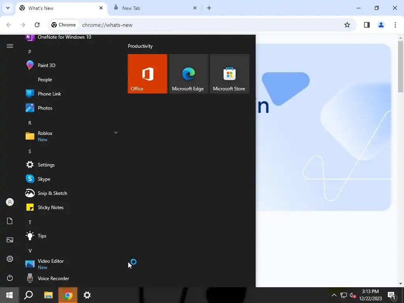Screen dimensions: 404x303
Task: Click the Chrome site info chip
Action: (x=64, y=25)
